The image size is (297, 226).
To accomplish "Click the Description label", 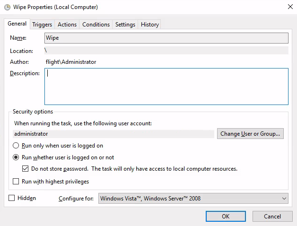I will (25, 73).
